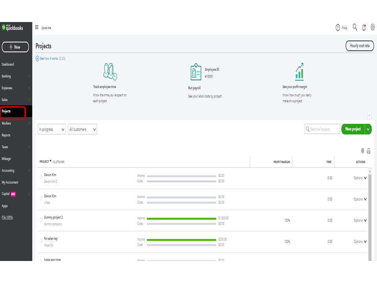Click the QuickBooks logo
The width and height of the screenshot is (377, 283).
[13, 28]
